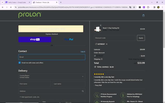Pay with Shop Pay button
The height and width of the screenshot is (103, 165).
35,39
